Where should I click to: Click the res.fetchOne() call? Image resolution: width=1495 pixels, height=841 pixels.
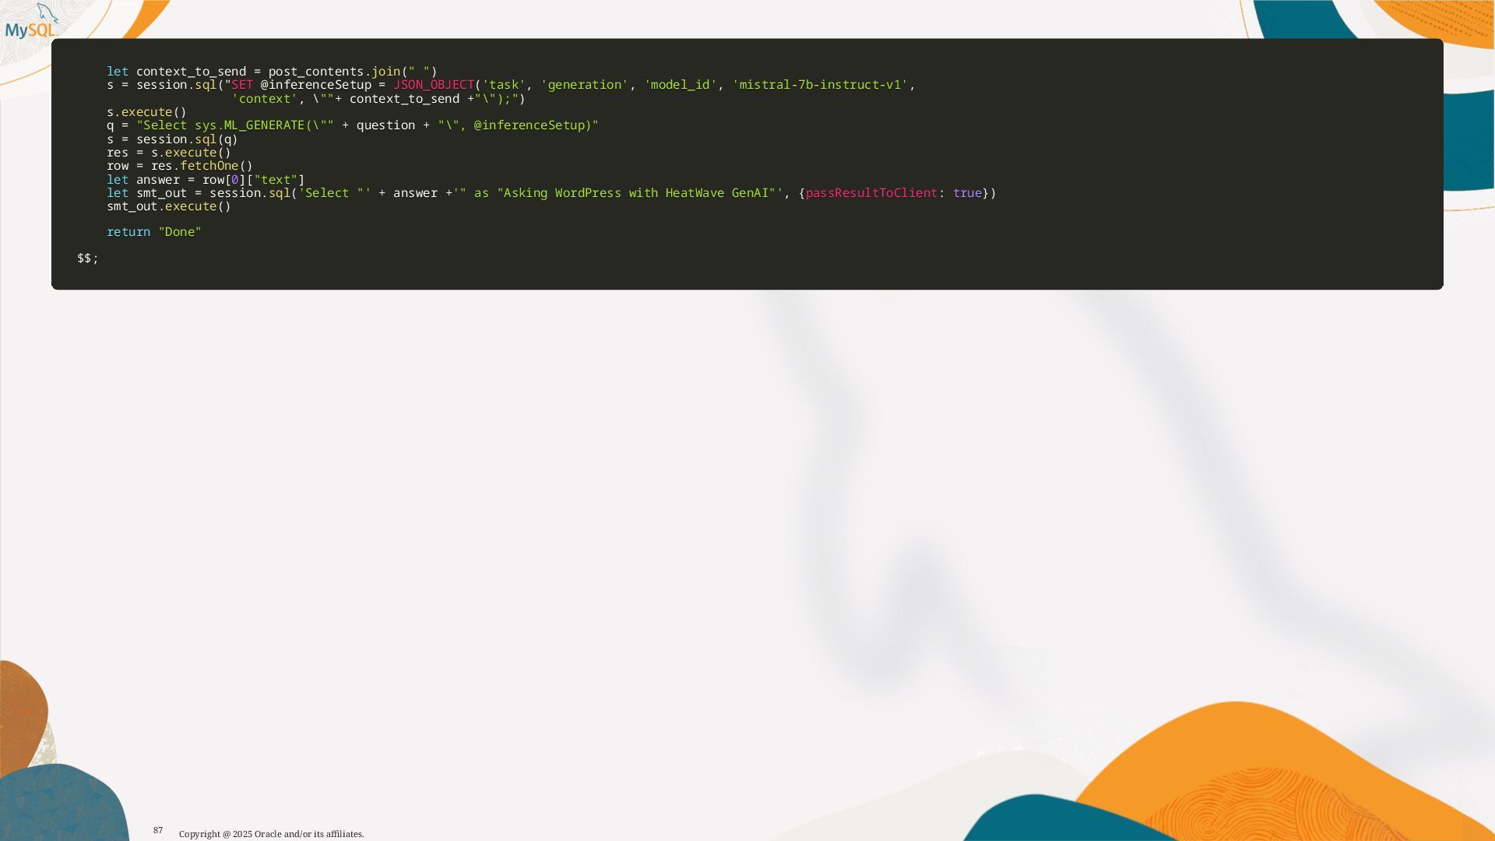[201, 166]
